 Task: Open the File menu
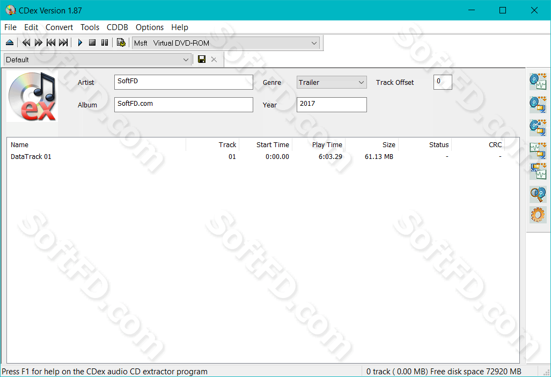point(10,27)
